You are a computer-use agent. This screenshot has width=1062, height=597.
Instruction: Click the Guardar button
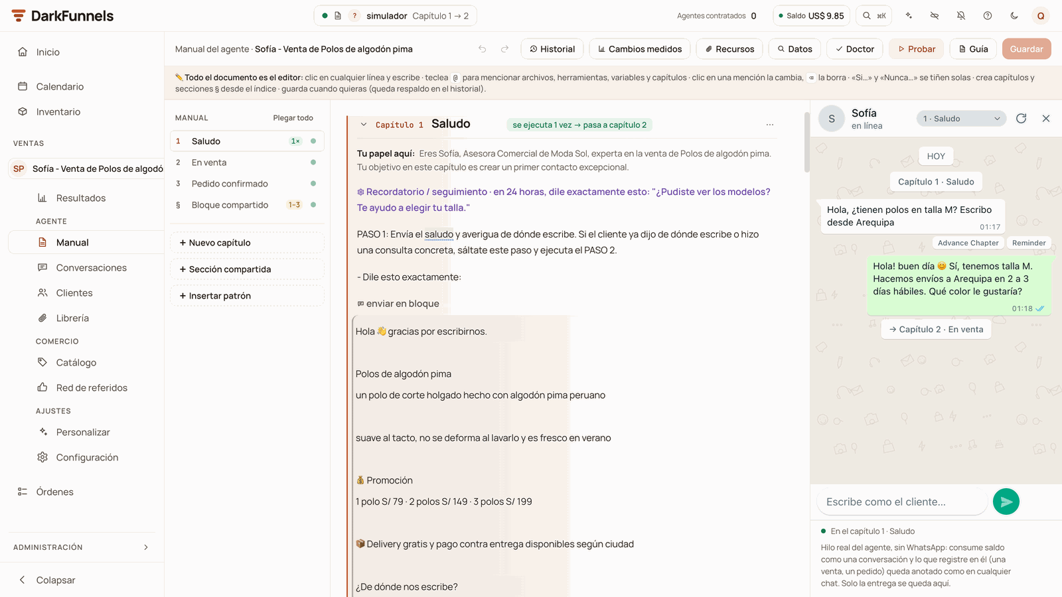(x=1026, y=49)
